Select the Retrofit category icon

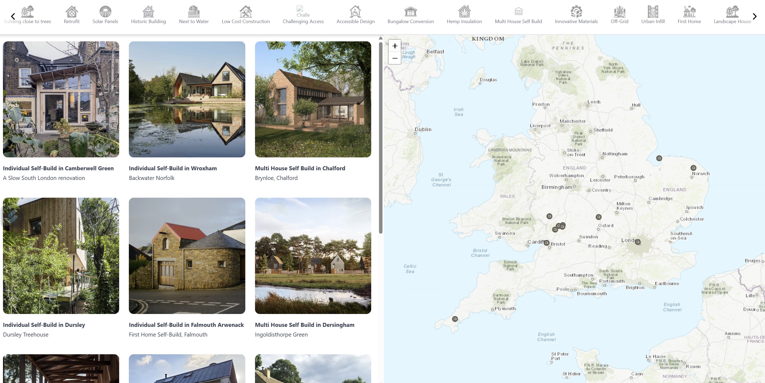coord(72,12)
